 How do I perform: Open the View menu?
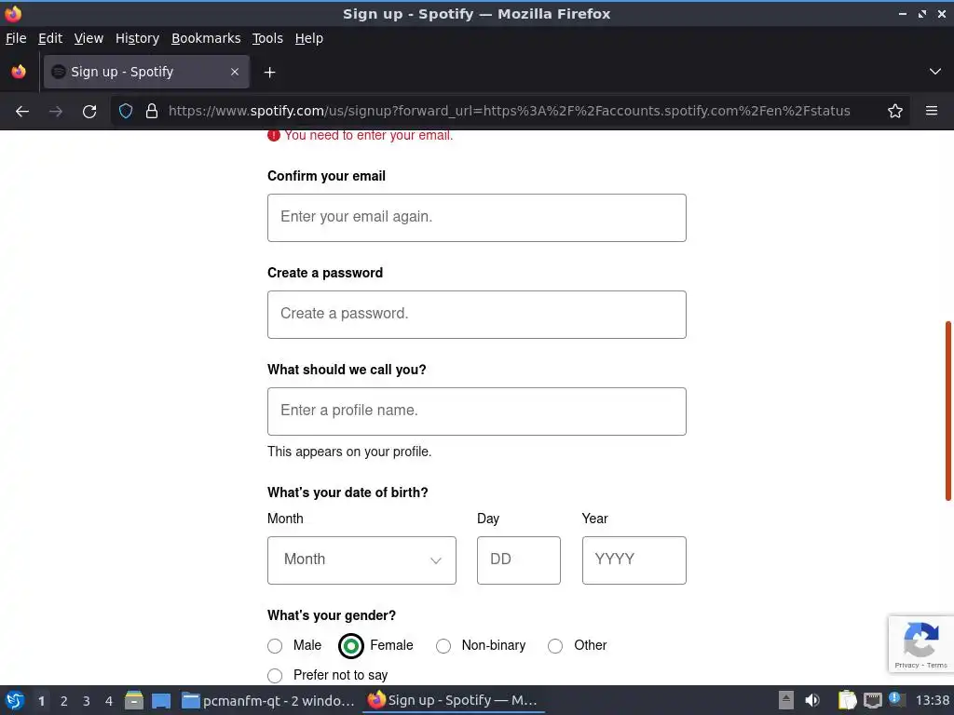point(89,38)
